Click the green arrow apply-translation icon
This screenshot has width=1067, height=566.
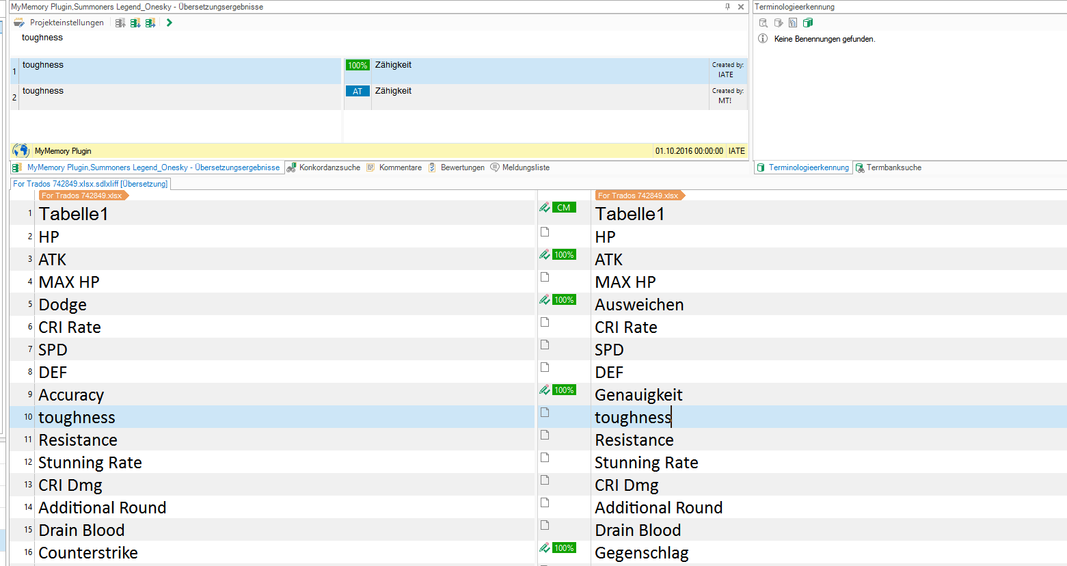(169, 23)
